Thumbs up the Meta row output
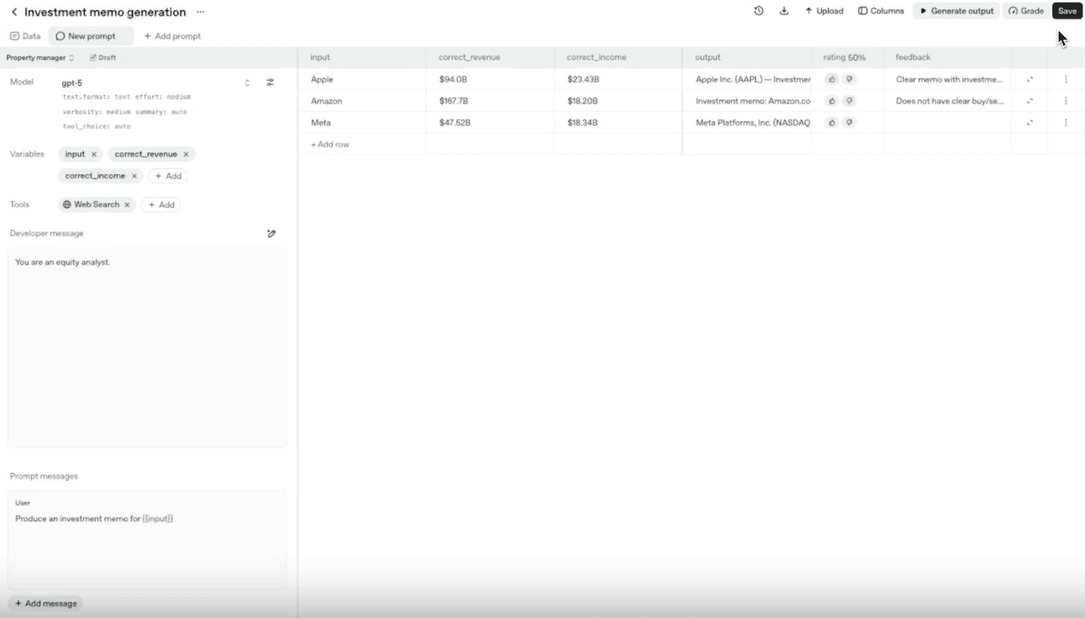 coord(831,123)
